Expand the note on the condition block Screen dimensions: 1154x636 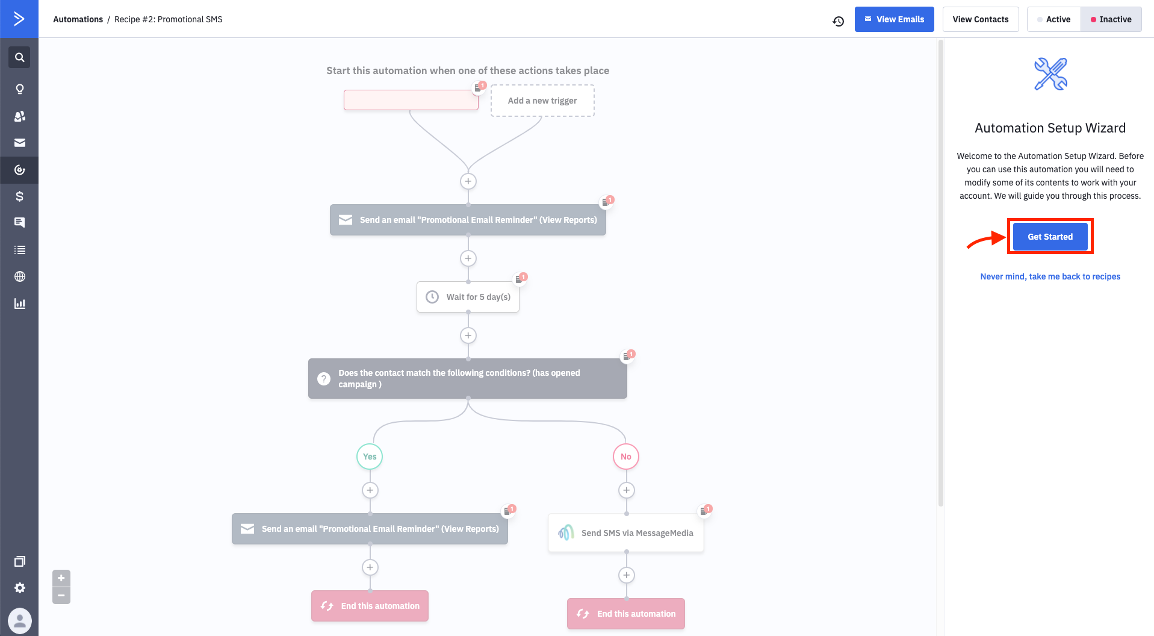tap(627, 355)
